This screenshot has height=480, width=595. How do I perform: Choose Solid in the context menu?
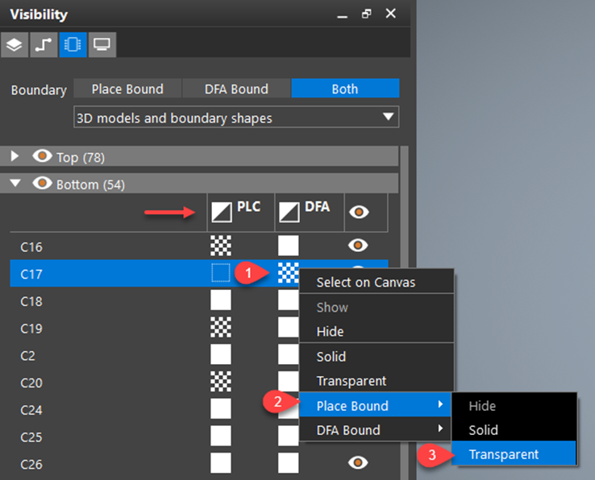pyautogui.click(x=377, y=357)
